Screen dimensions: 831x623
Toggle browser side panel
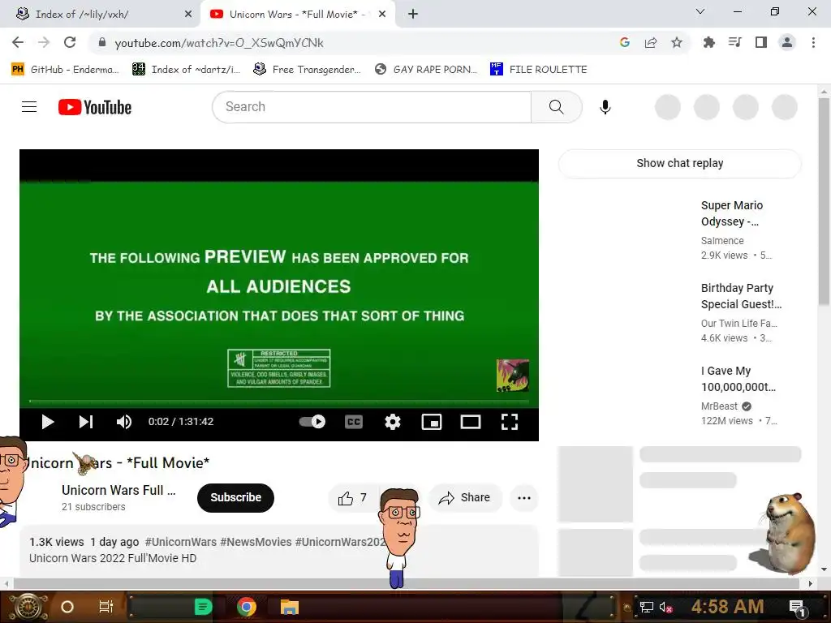coord(761,42)
